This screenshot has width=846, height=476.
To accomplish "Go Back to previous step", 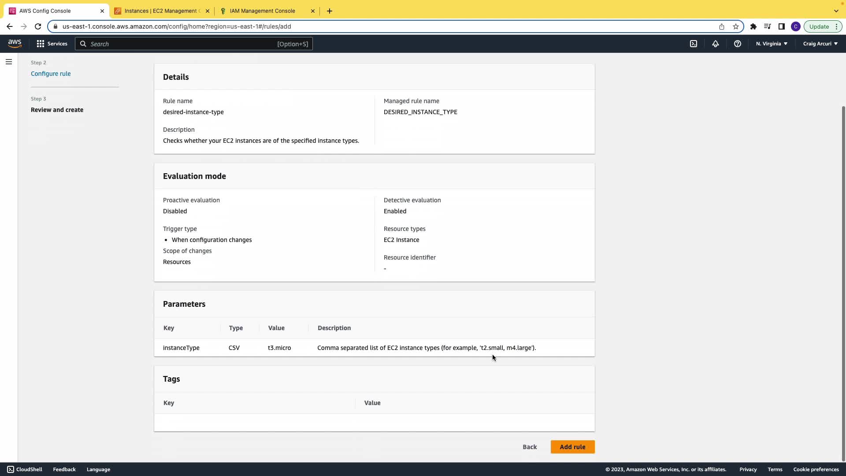I will pyautogui.click(x=530, y=447).
